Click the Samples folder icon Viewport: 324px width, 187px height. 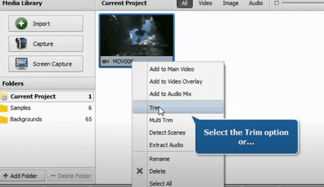[3, 108]
